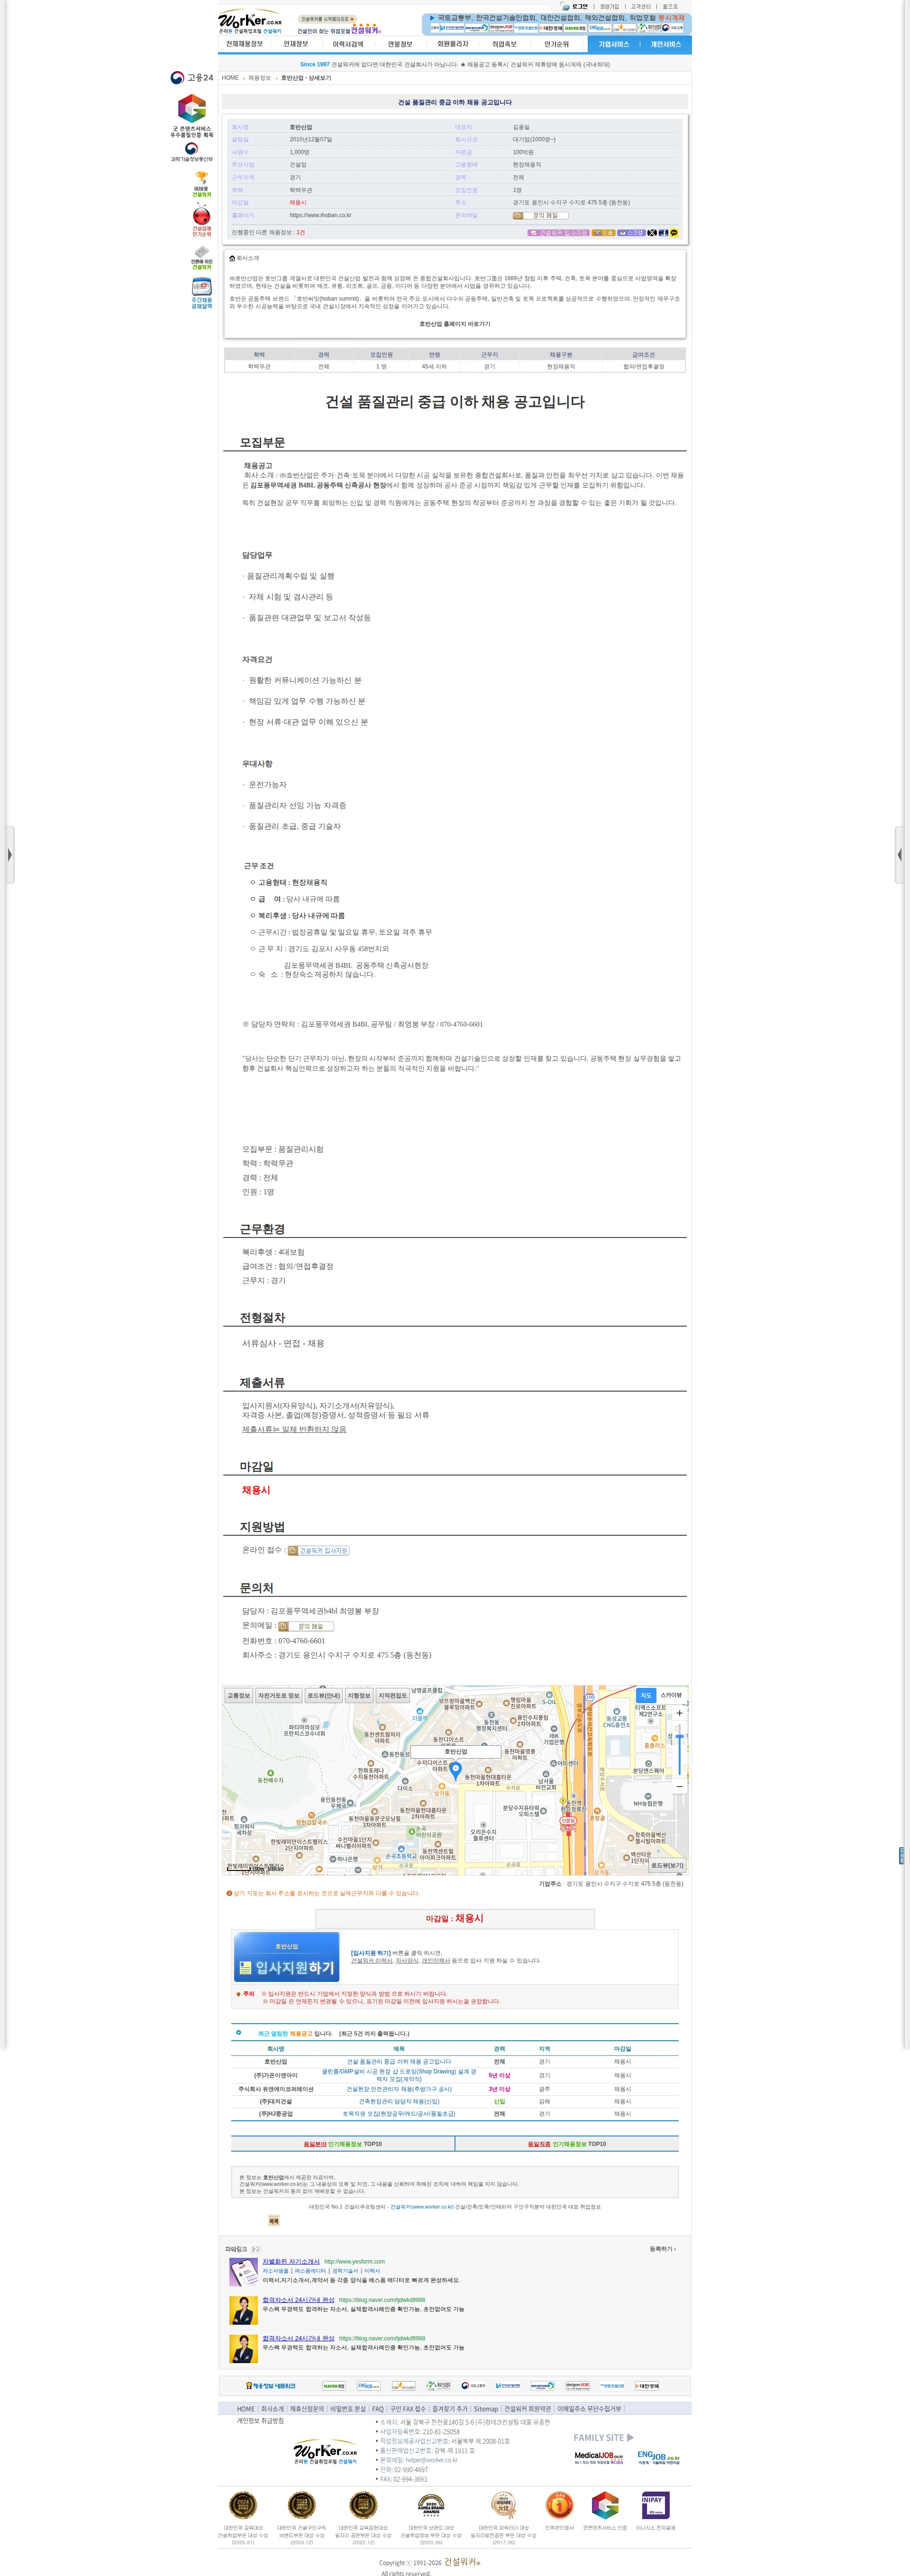
Task: Expand the right edge arrow panel
Action: [899, 855]
